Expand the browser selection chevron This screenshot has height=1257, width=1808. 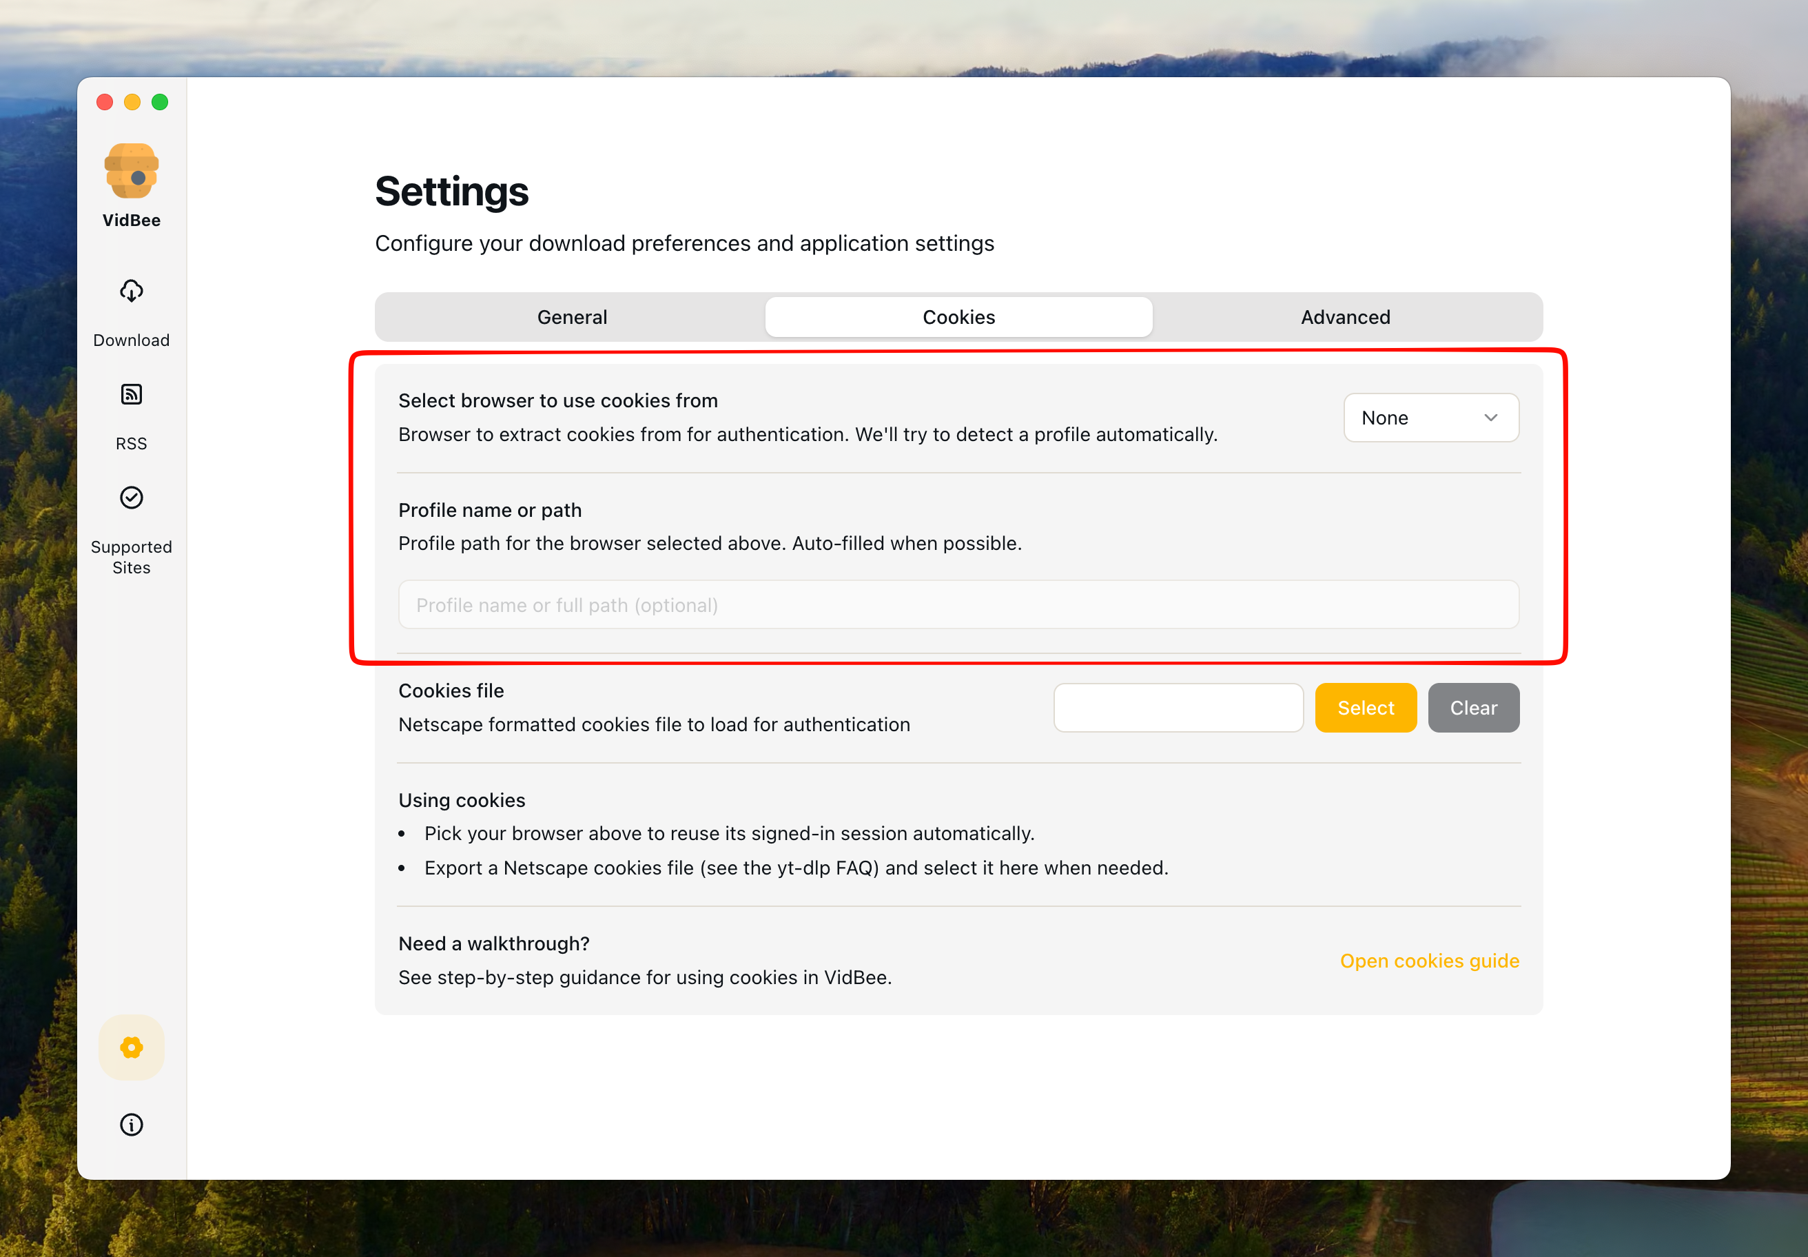[1489, 418]
